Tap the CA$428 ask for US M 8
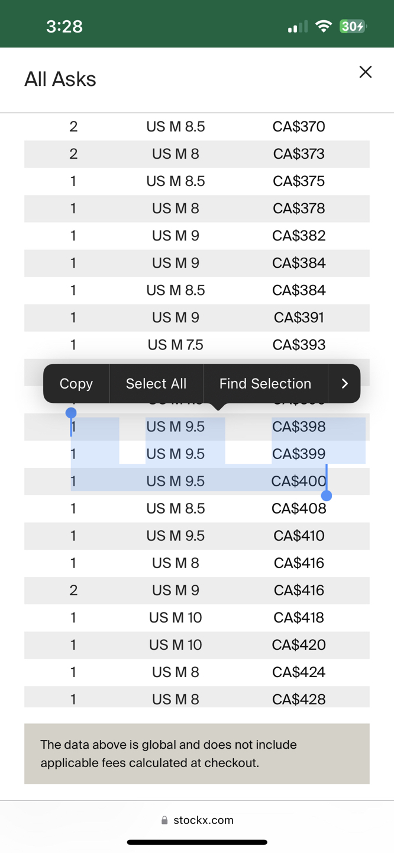Screen dimensions: 394x853 (x=299, y=699)
